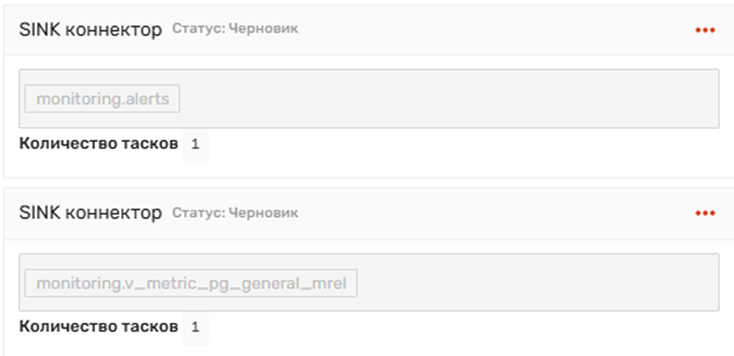Viewport: 734px width, 356px height.
Task: Click the word Черновик in second card
Action: click(x=265, y=213)
